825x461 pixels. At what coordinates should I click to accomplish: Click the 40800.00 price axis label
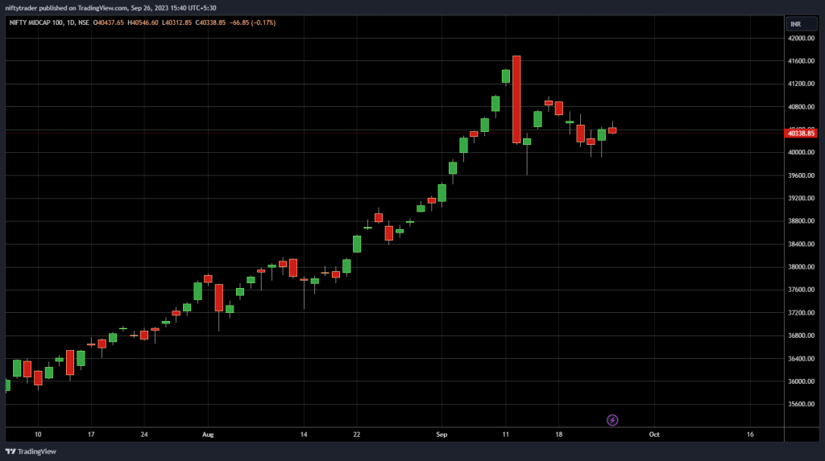click(x=801, y=107)
